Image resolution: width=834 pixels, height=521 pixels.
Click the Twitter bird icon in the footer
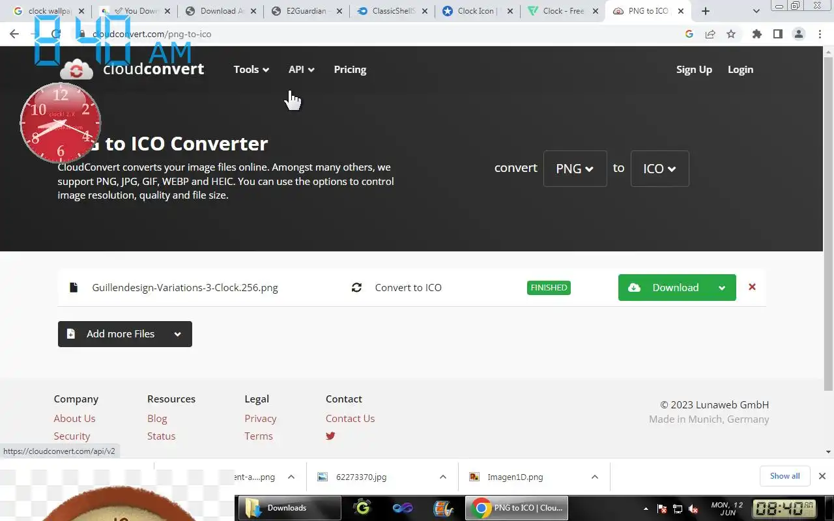coord(330,436)
